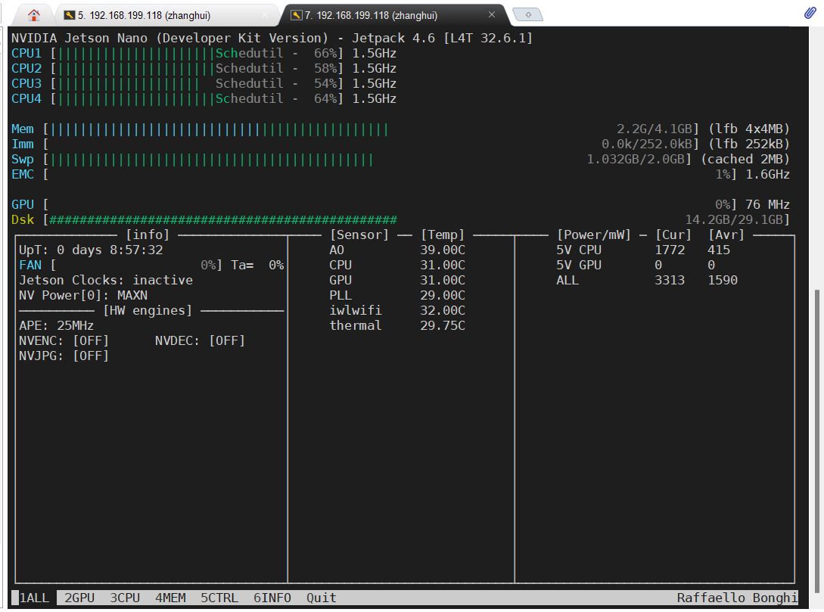This screenshot has width=824, height=612.
Task: Select the 1ALL page
Action: 34,598
